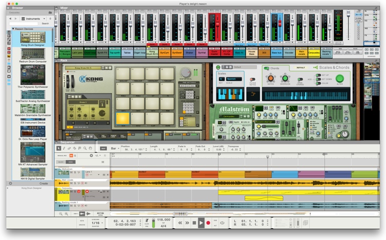Select the Pencil tool in sequencer toolbar
Screen dimensions: 386x240
64,148
